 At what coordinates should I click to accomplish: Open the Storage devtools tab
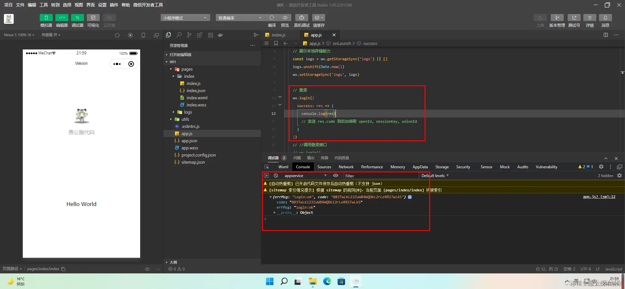(442, 167)
